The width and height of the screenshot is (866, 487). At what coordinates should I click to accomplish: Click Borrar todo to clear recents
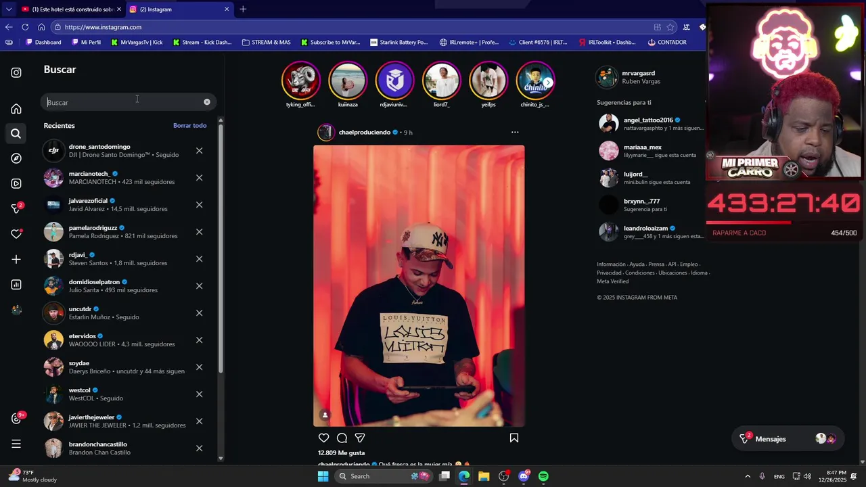click(189, 125)
